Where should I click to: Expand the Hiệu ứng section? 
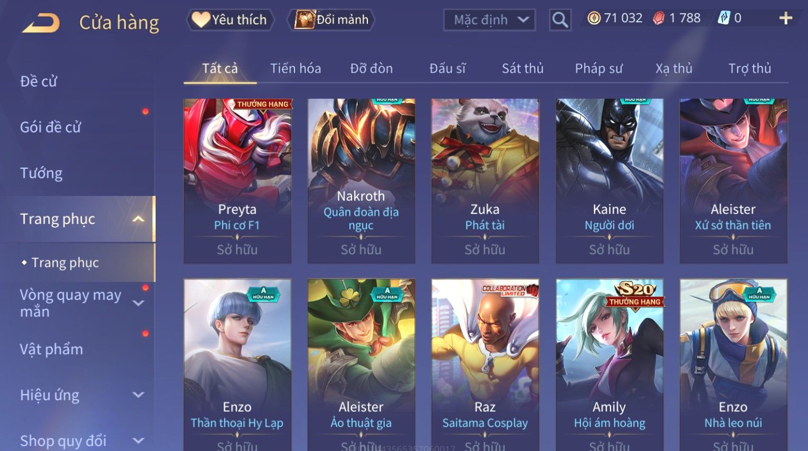point(138,395)
